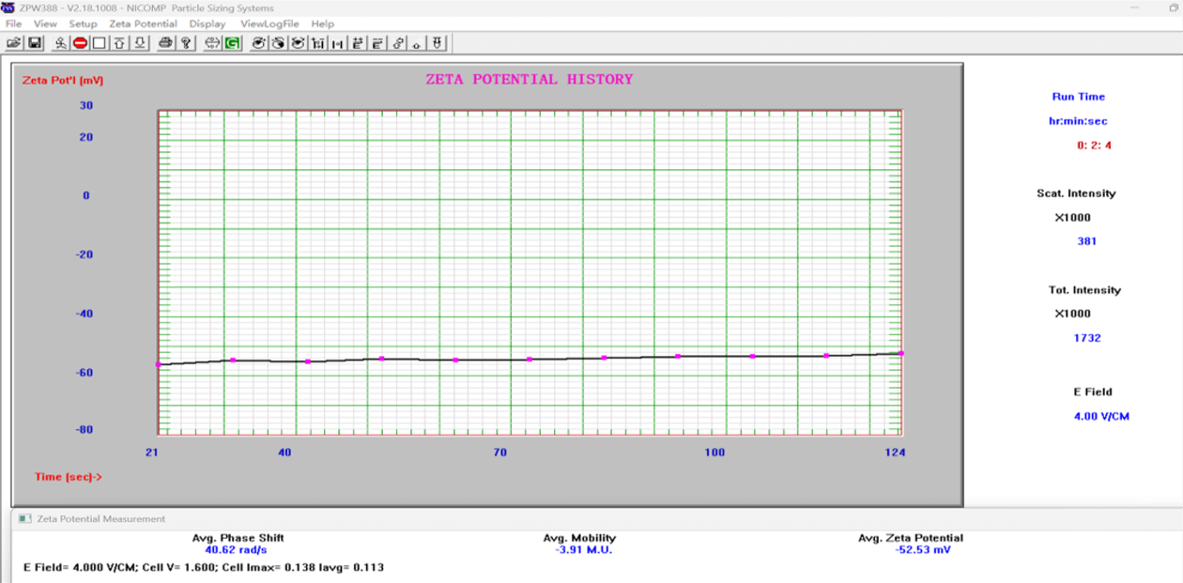
Task: Open the Zeta Potential menu
Action: click(x=143, y=23)
